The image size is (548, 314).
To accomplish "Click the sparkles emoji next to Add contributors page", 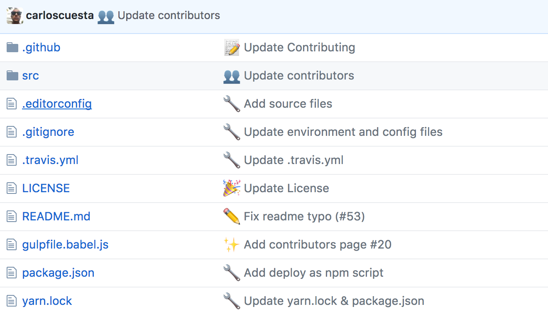I will [x=232, y=244].
